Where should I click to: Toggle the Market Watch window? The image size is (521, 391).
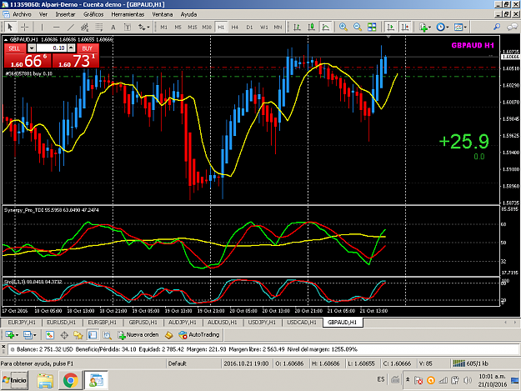click(x=50, y=335)
